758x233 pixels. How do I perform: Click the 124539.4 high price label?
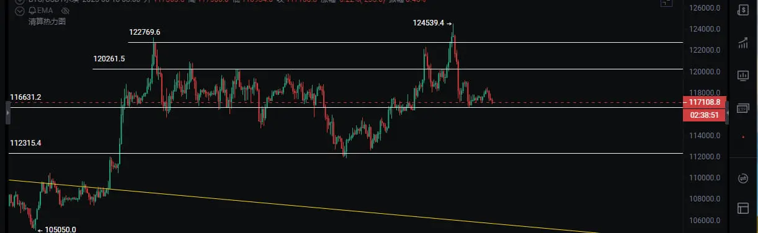point(428,23)
